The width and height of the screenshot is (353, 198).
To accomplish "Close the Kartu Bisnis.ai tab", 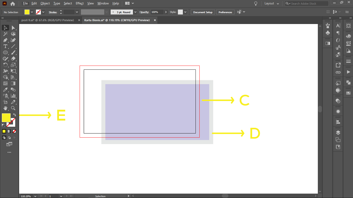I will tap(155, 20).
